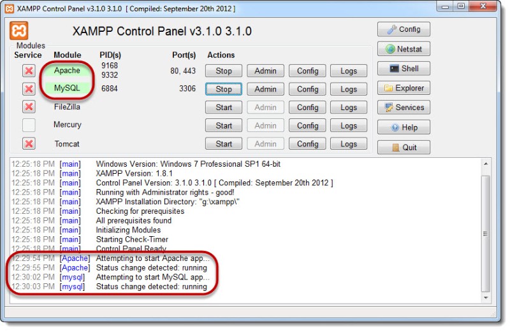Image resolution: width=510 pixels, height=331 pixels.
Task: Toggle the FileZilla service checkbox
Action: point(29,106)
